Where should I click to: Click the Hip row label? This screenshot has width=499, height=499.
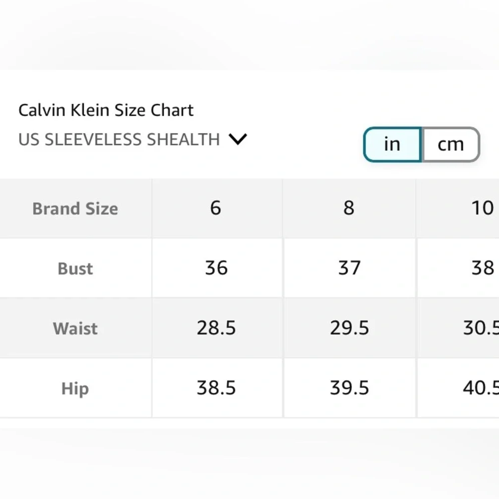pos(75,388)
